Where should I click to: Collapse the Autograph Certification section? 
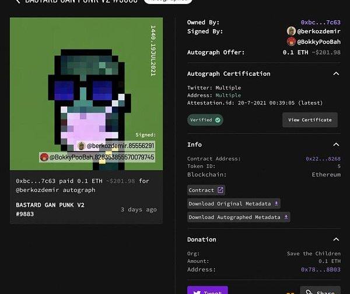point(336,74)
